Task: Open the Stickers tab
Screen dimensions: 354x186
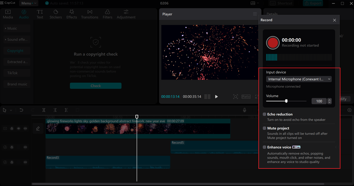Action: pyautogui.click(x=56, y=14)
